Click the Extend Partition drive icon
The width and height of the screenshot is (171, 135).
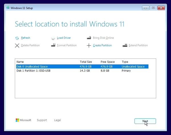(125, 45)
